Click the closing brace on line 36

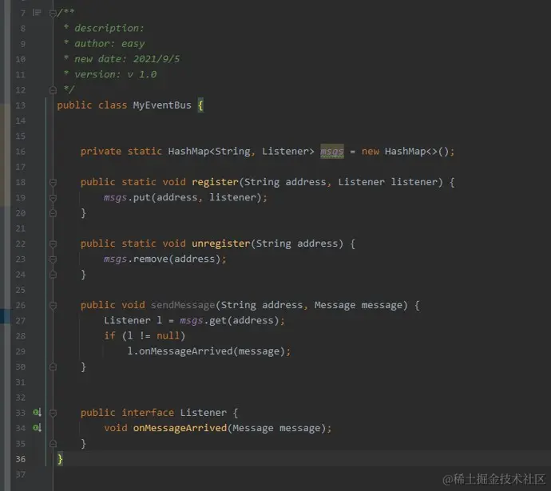[60, 459]
